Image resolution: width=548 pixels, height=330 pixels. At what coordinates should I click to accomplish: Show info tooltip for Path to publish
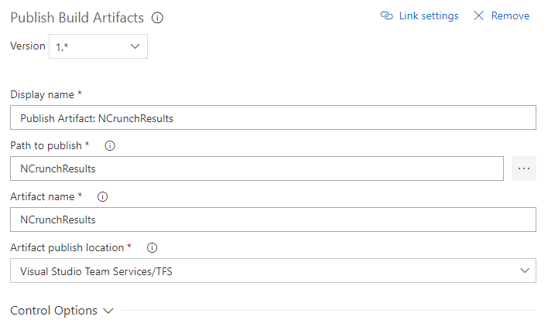[109, 145]
